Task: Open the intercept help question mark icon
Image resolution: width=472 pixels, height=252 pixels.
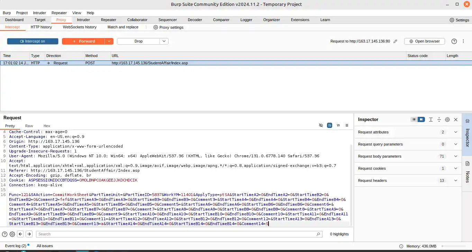Action: click(x=454, y=41)
